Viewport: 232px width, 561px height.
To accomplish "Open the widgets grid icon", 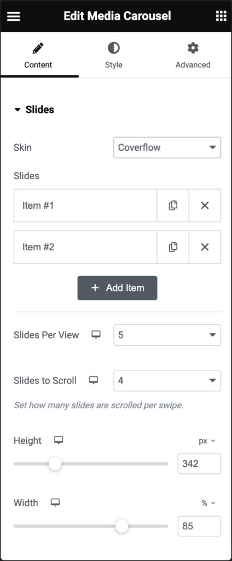I will 221,16.
